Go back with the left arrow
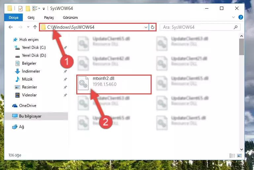This screenshot has width=254, height=170. point(11,27)
